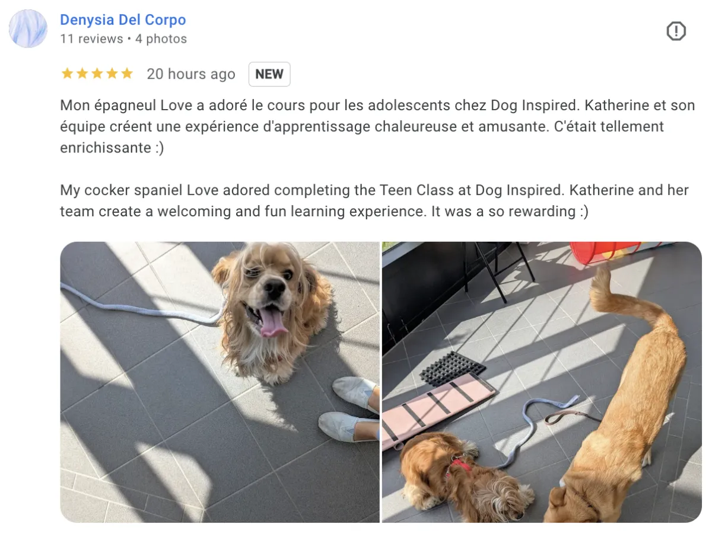Viewport: 712px width, 534px height.
Task: Click the NEW badge next to timestamp
Action: coord(269,74)
